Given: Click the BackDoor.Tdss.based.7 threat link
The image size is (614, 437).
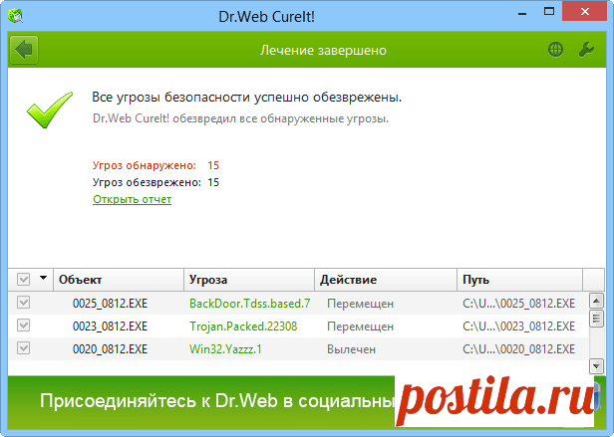Looking at the screenshot, I should 249,303.
